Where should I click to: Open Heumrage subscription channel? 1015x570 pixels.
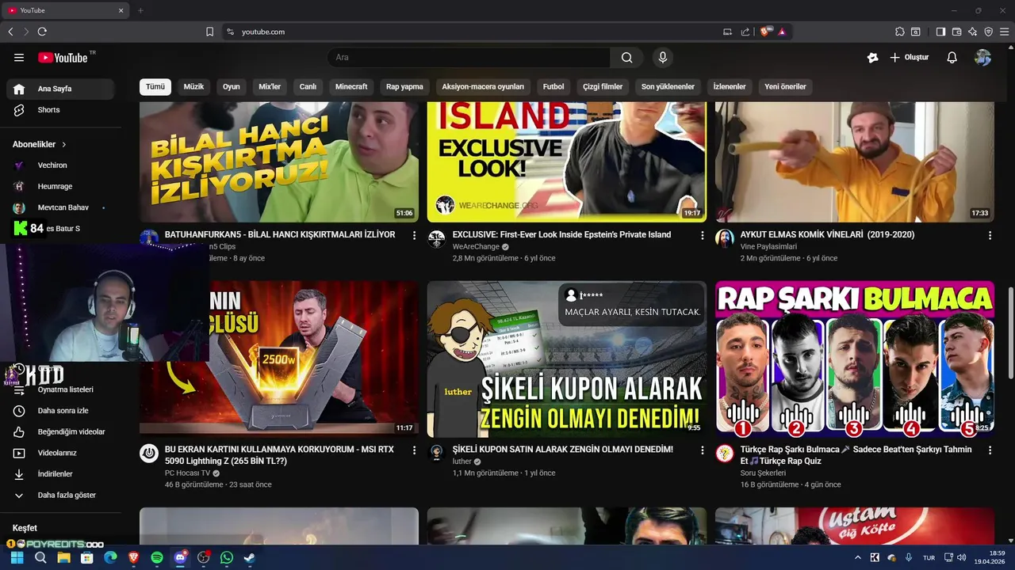click(61, 186)
